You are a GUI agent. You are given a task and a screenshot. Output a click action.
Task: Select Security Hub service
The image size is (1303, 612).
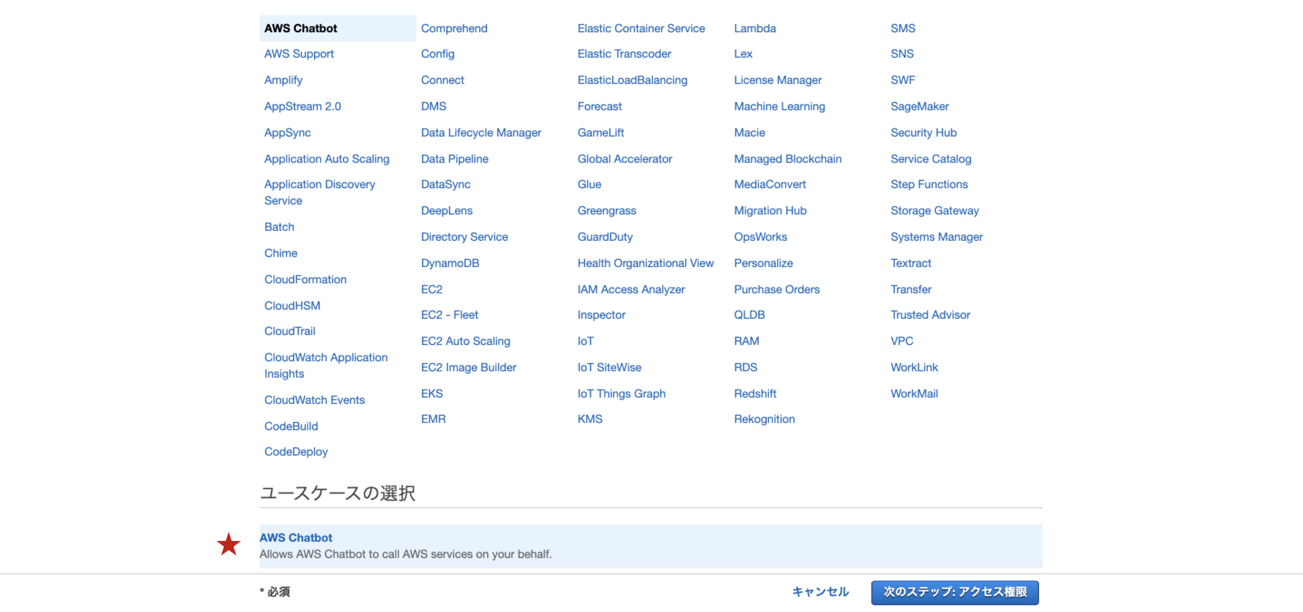(x=924, y=133)
